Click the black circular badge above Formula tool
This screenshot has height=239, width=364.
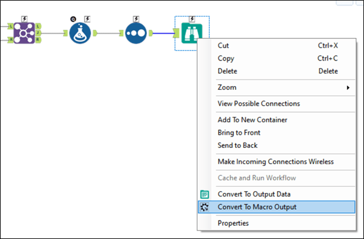(73, 19)
